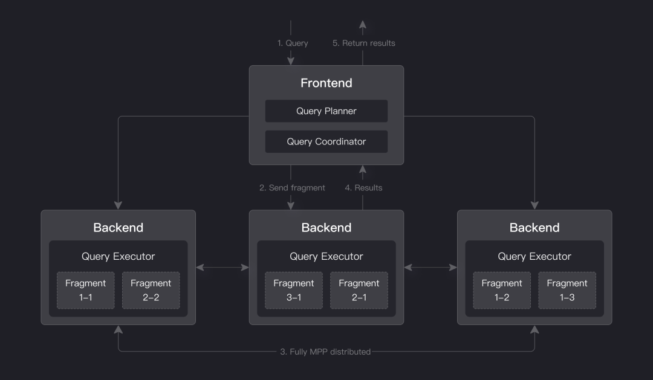Click the middle Backend title

326,228
